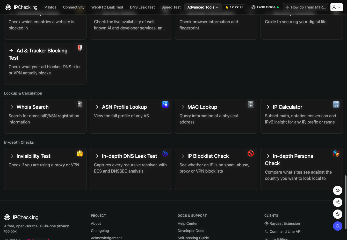The image size is (347, 240).
Task: Click the blue floating search button
Action: (x=338, y=226)
